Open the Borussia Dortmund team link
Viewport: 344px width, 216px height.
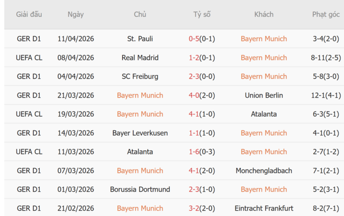click(140, 190)
